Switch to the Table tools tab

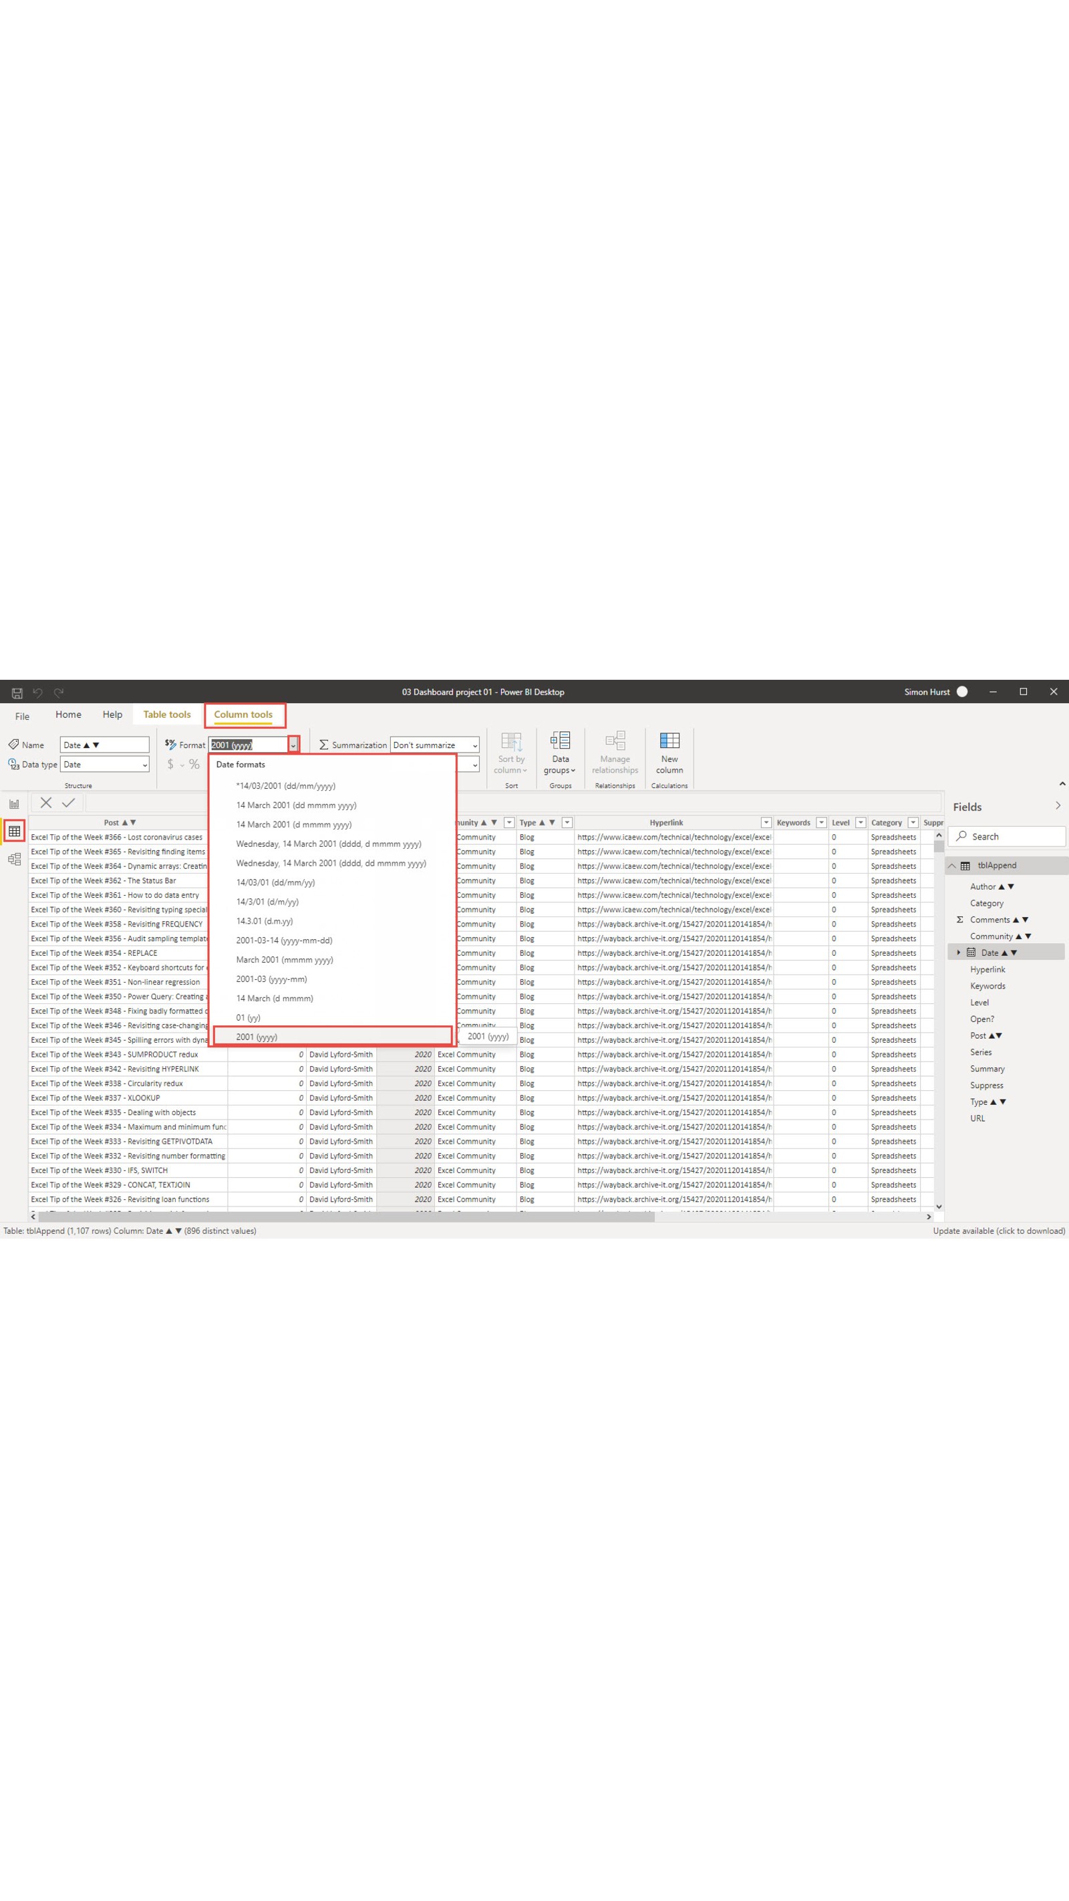166,715
